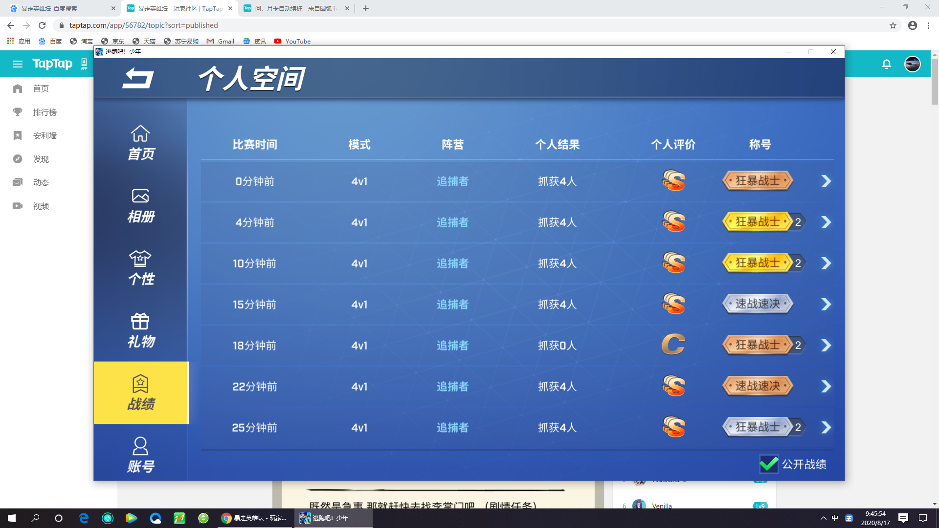Expand the 18分钟前 match row arrow
The image size is (939, 528).
[x=826, y=346]
